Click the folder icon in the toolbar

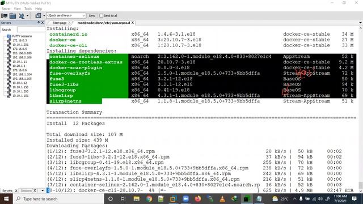pyautogui.click(x=12, y=16)
